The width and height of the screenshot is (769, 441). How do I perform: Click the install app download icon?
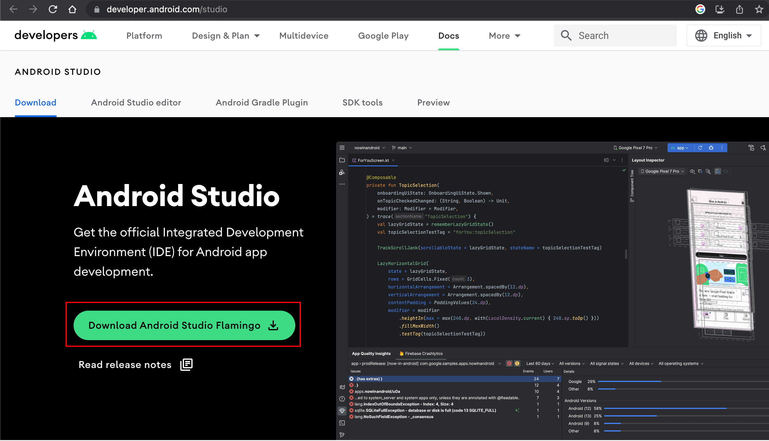pyautogui.click(x=720, y=9)
